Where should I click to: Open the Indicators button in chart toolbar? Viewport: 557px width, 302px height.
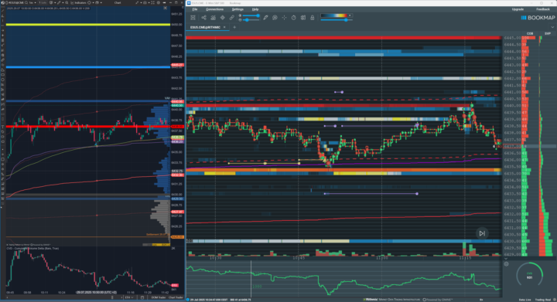coord(79,2)
